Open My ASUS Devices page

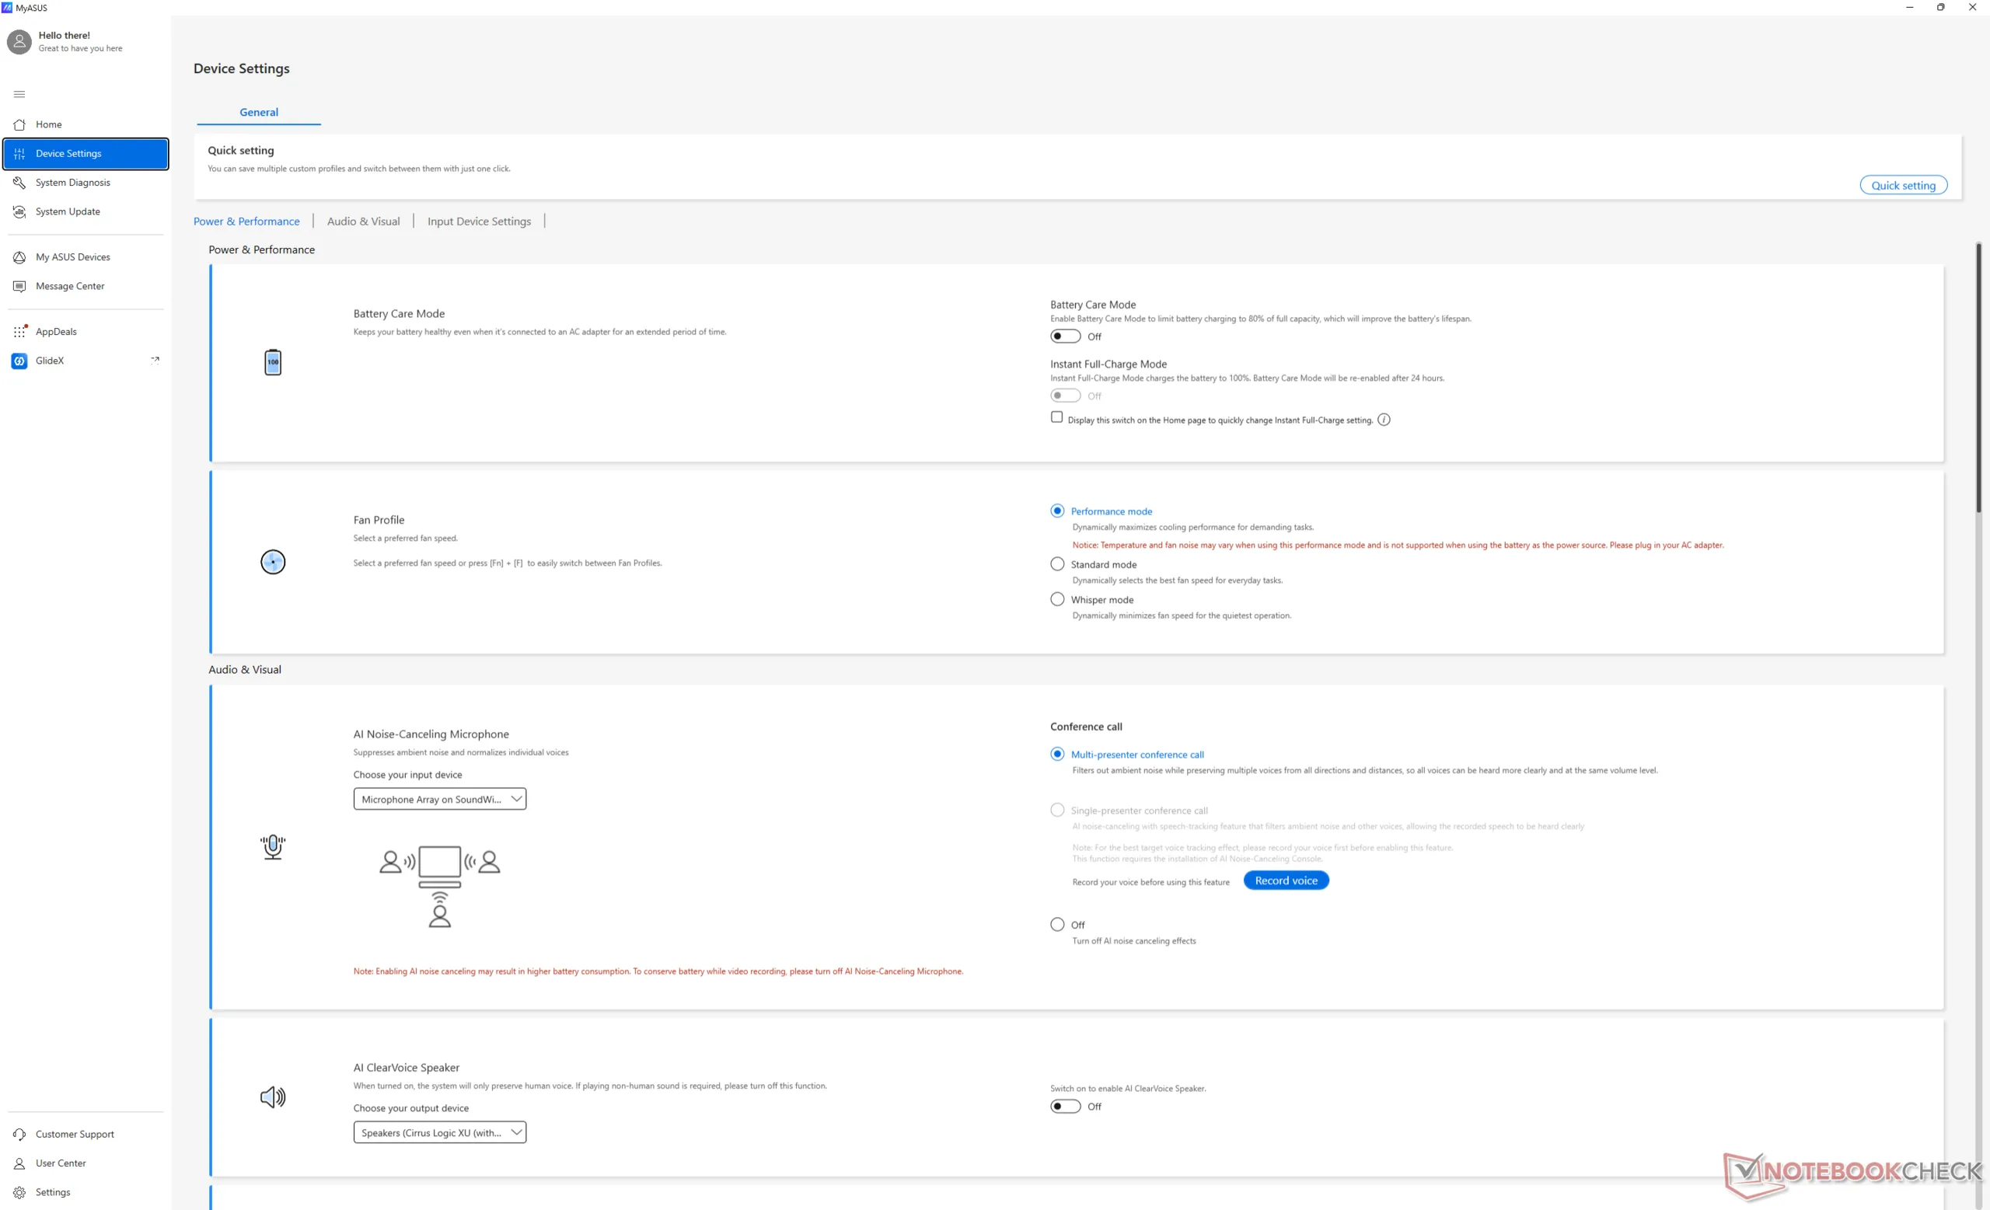(x=73, y=256)
